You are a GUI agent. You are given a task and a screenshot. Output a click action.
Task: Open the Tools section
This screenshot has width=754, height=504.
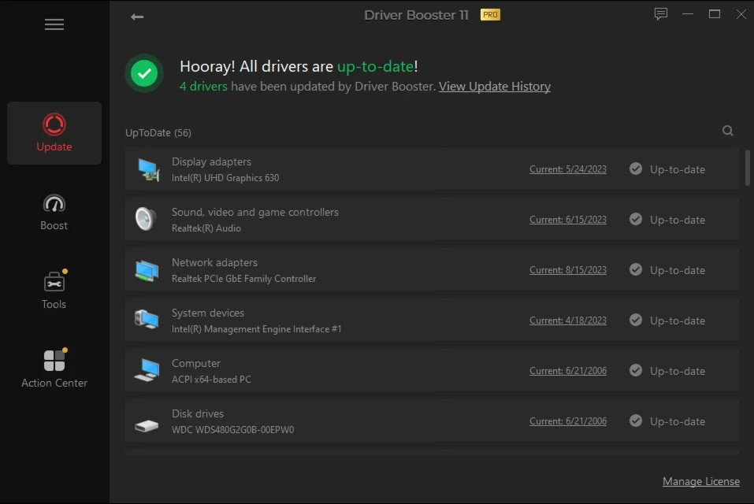tap(54, 291)
